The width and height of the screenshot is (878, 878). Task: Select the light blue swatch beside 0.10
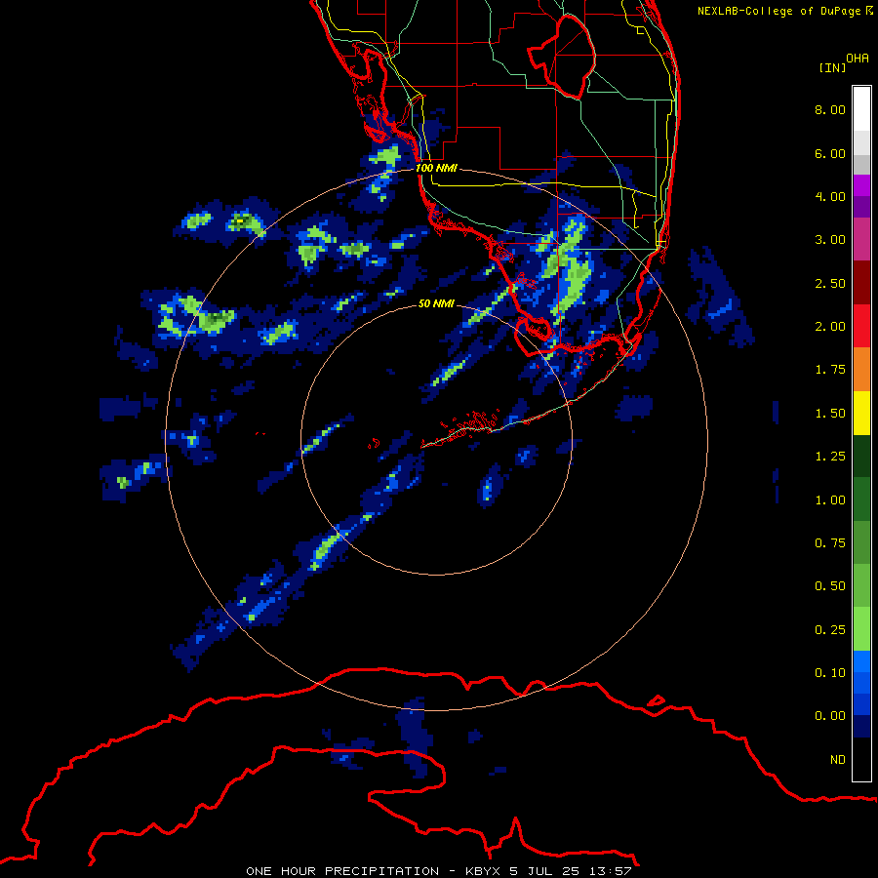(x=861, y=661)
